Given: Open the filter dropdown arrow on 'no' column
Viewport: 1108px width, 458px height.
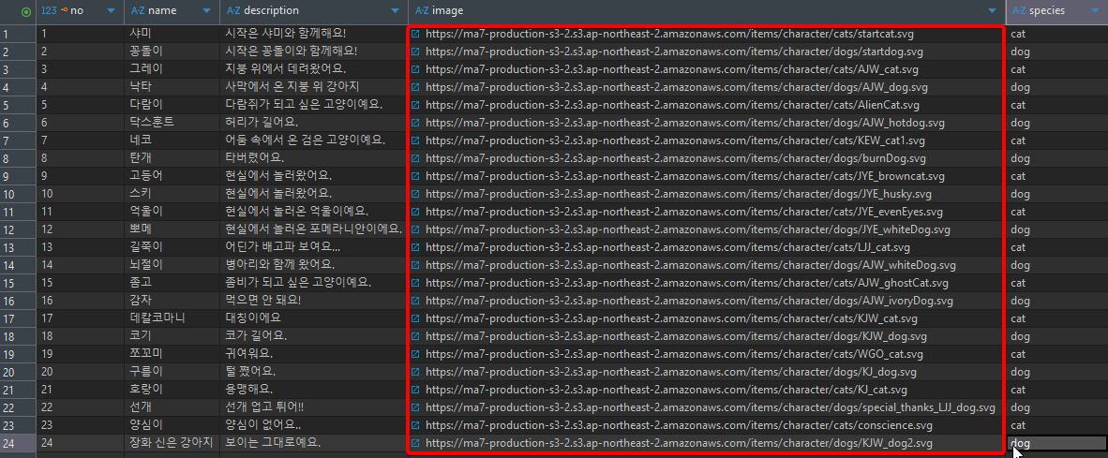Looking at the screenshot, I should pyautogui.click(x=112, y=11).
